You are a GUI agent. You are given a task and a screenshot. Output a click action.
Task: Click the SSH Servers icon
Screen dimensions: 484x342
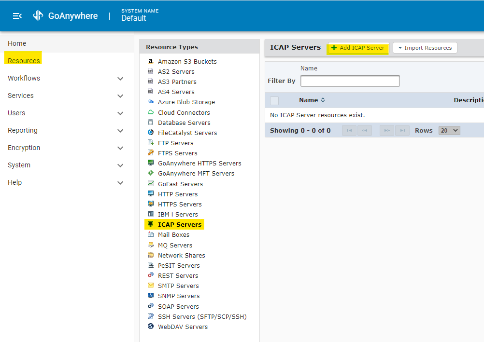coord(151,316)
